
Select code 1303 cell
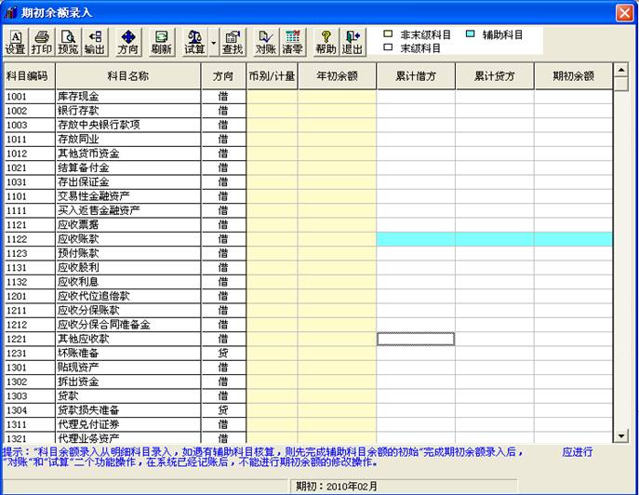30,396
